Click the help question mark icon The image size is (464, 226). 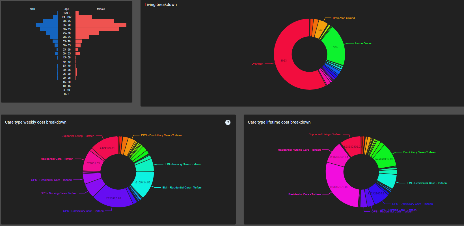tap(228, 122)
